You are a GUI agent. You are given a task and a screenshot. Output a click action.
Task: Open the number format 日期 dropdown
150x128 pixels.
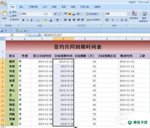click(x=126, y=14)
